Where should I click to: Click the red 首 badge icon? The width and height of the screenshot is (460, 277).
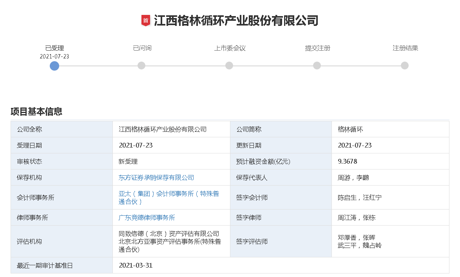point(146,18)
